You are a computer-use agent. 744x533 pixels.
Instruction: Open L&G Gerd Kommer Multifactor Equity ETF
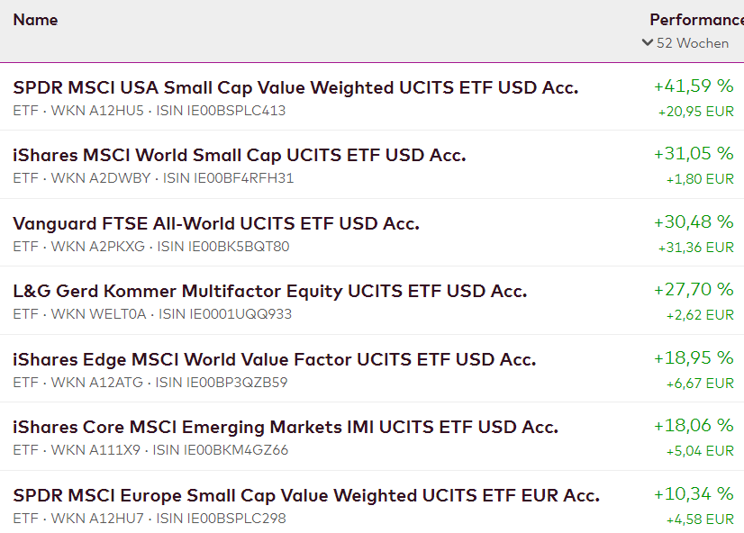coord(269,291)
